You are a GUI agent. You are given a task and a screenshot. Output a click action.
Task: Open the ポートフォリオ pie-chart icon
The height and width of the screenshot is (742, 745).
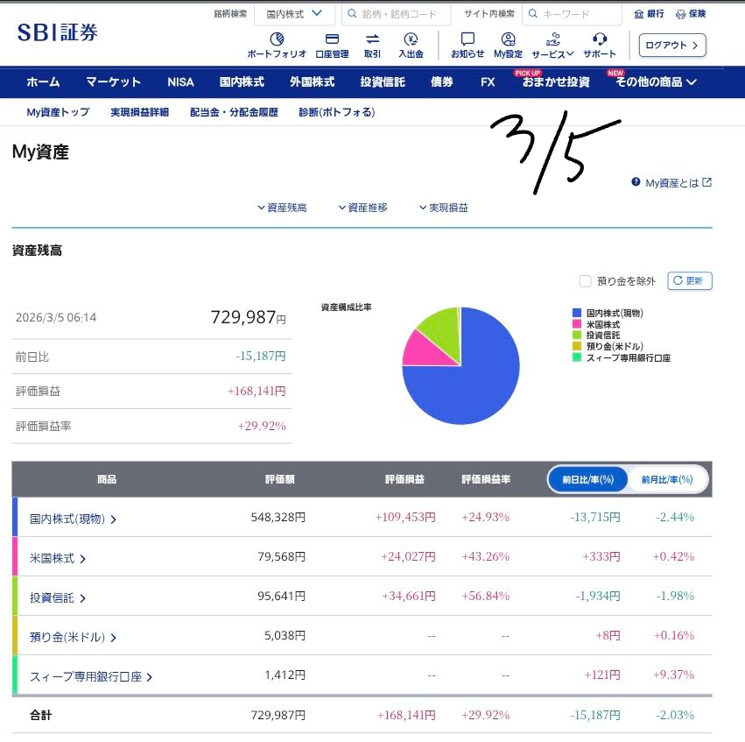pyautogui.click(x=278, y=39)
